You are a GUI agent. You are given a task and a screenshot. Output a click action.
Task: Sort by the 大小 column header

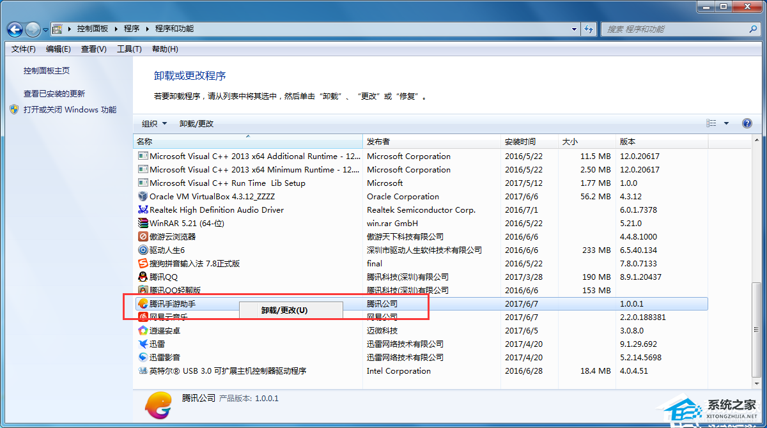coord(587,142)
